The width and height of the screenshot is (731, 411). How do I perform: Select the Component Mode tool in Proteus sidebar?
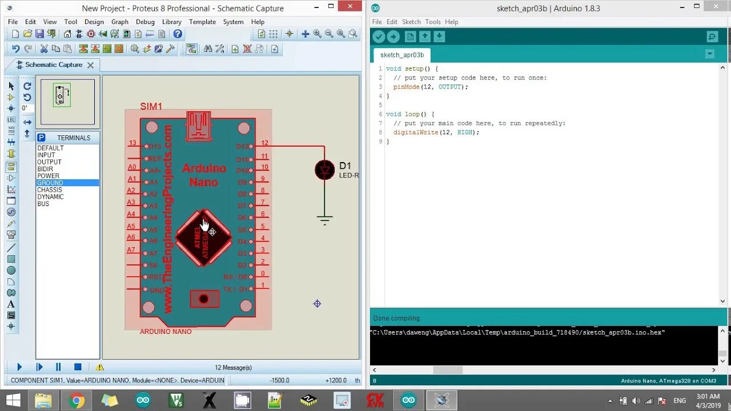[x=11, y=98]
